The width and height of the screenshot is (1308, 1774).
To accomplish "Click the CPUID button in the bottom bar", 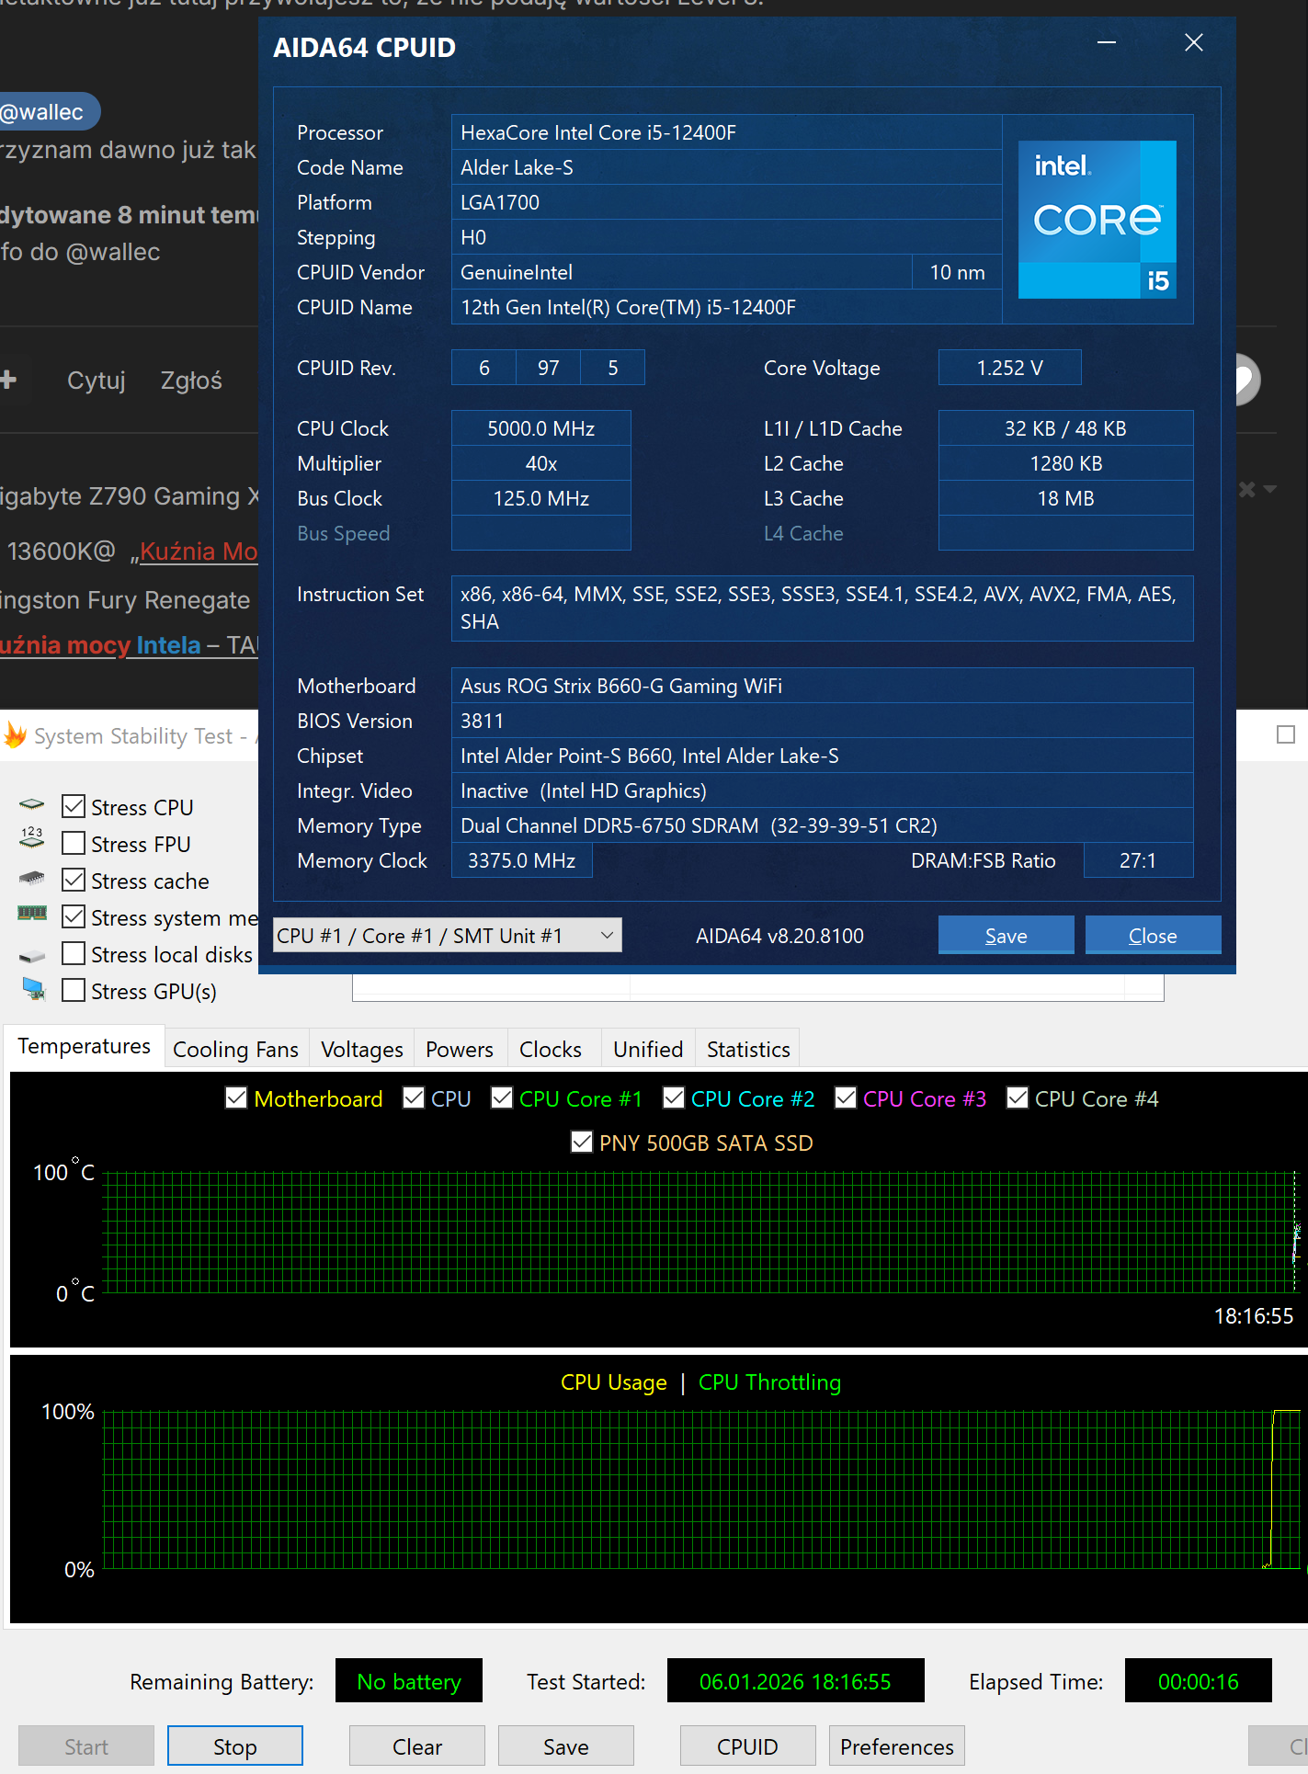I will [x=747, y=1746].
